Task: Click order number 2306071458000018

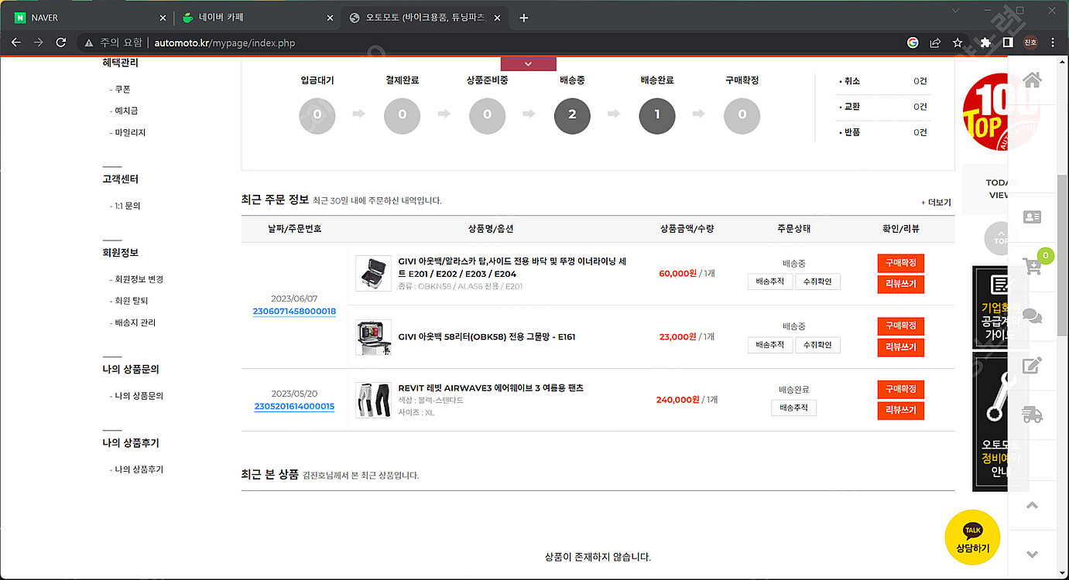Action: coord(294,312)
